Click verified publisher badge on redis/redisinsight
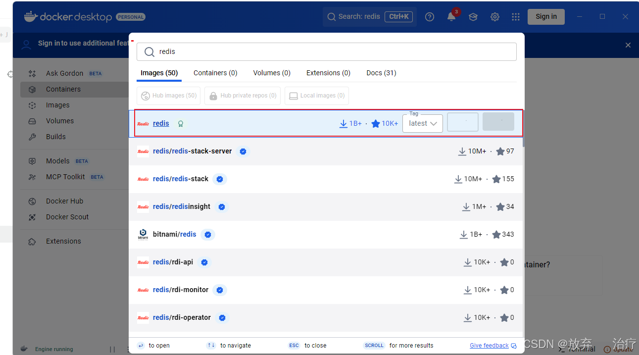Screen dimensions: 639x355 point(222,207)
